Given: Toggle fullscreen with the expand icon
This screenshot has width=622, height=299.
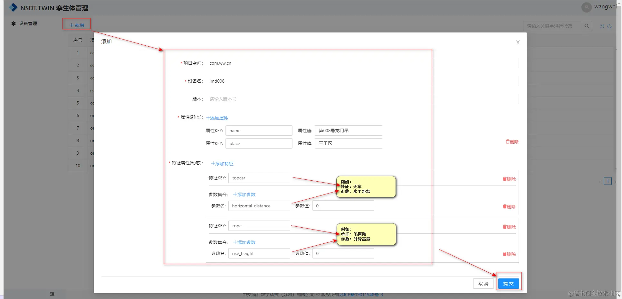Looking at the screenshot, I should point(602,26).
